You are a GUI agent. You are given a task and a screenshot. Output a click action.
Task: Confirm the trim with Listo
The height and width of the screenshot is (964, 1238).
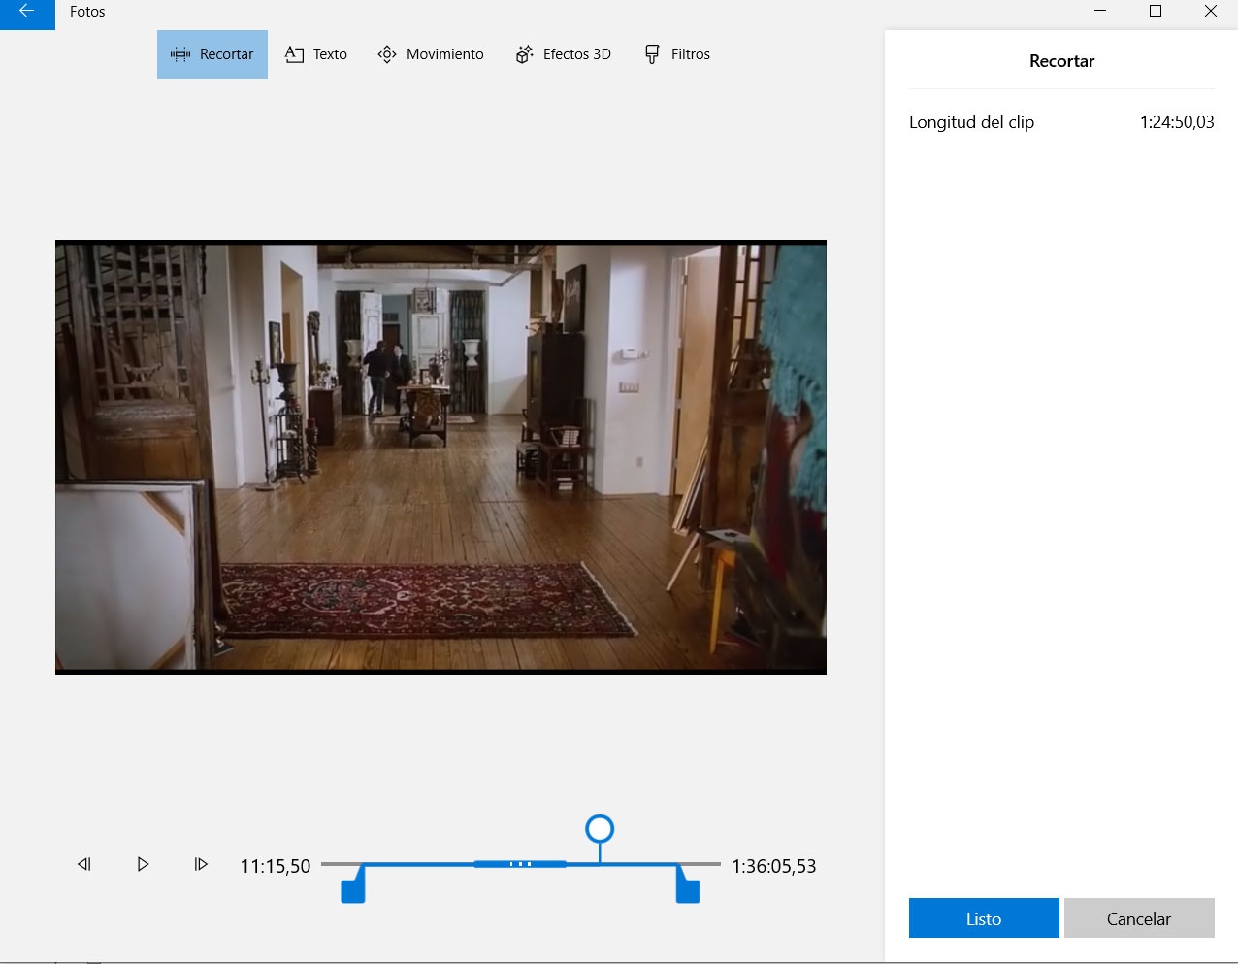pyautogui.click(x=984, y=918)
